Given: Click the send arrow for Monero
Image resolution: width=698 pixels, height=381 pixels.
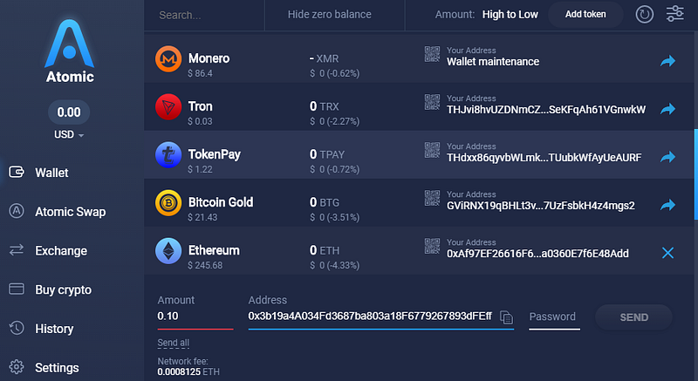Looking at the screenshot, I should tap(667, 61).
